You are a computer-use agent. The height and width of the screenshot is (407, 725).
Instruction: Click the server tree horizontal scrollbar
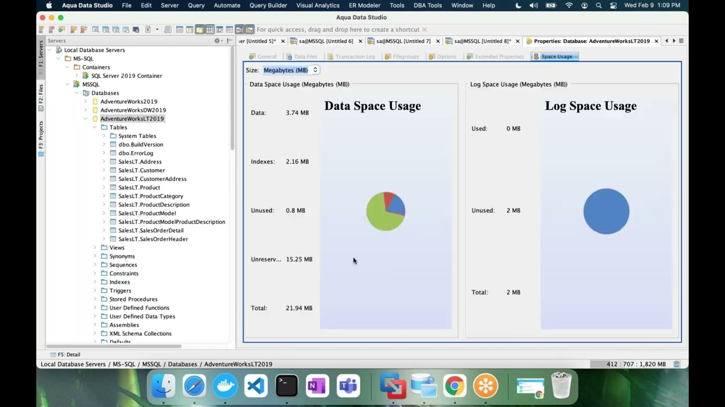click(x=114, y=346)
